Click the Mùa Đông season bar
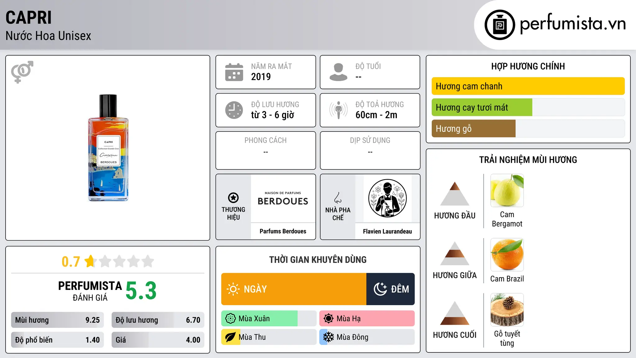The image size is (636, 358). [367, 337]
